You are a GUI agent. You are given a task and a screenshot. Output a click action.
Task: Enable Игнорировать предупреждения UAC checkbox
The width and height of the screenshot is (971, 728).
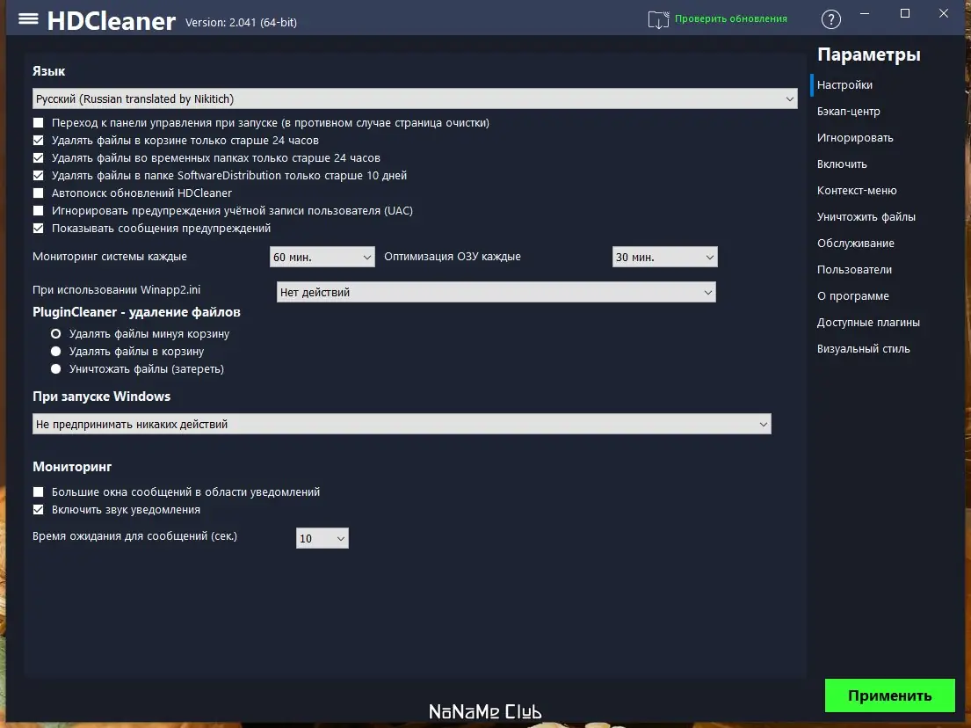click(x=39, y=211)
